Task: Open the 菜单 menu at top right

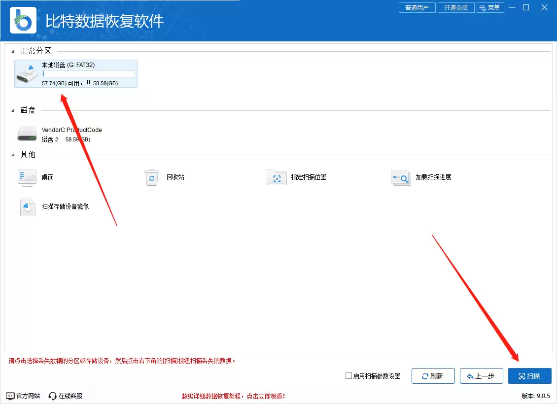Action: [490, 7]
